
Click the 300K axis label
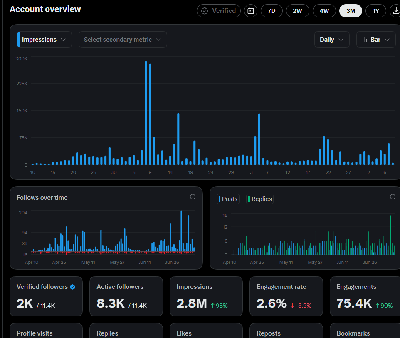22,59
